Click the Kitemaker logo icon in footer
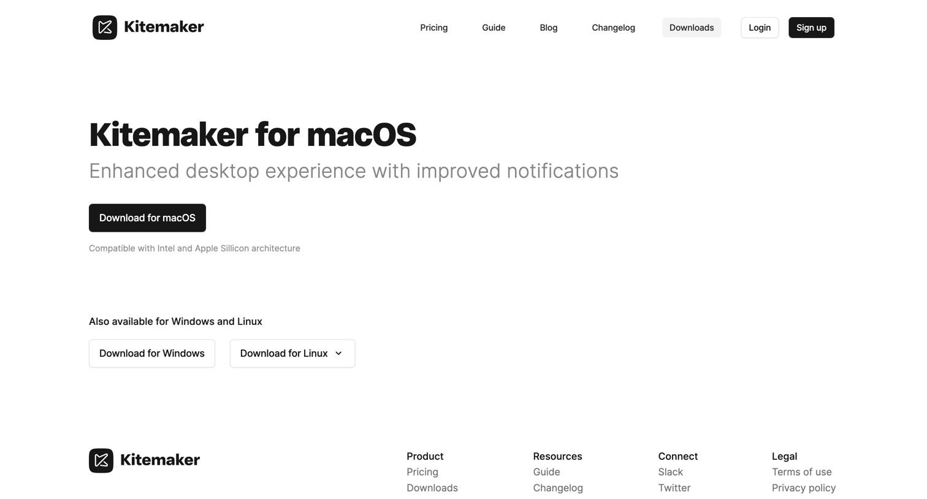This screenshot has width=927, height=499. 101,460
